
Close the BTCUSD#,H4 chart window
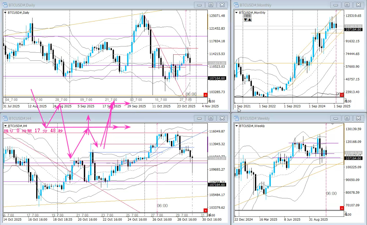point(222,118)
